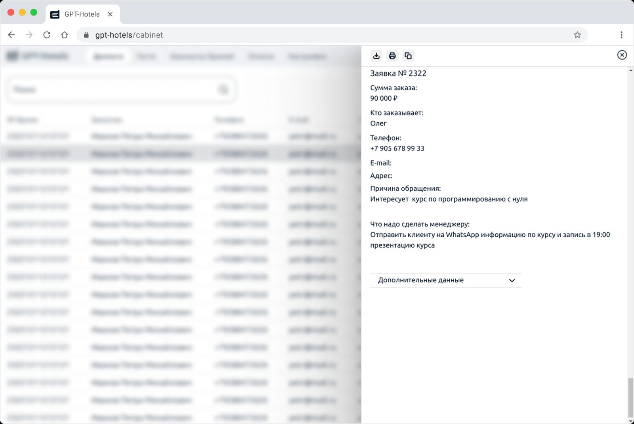Viewport: 634px width, 424px height.
Task: Reload the gpt-hotels cabinet page
Action: point(47,35)
